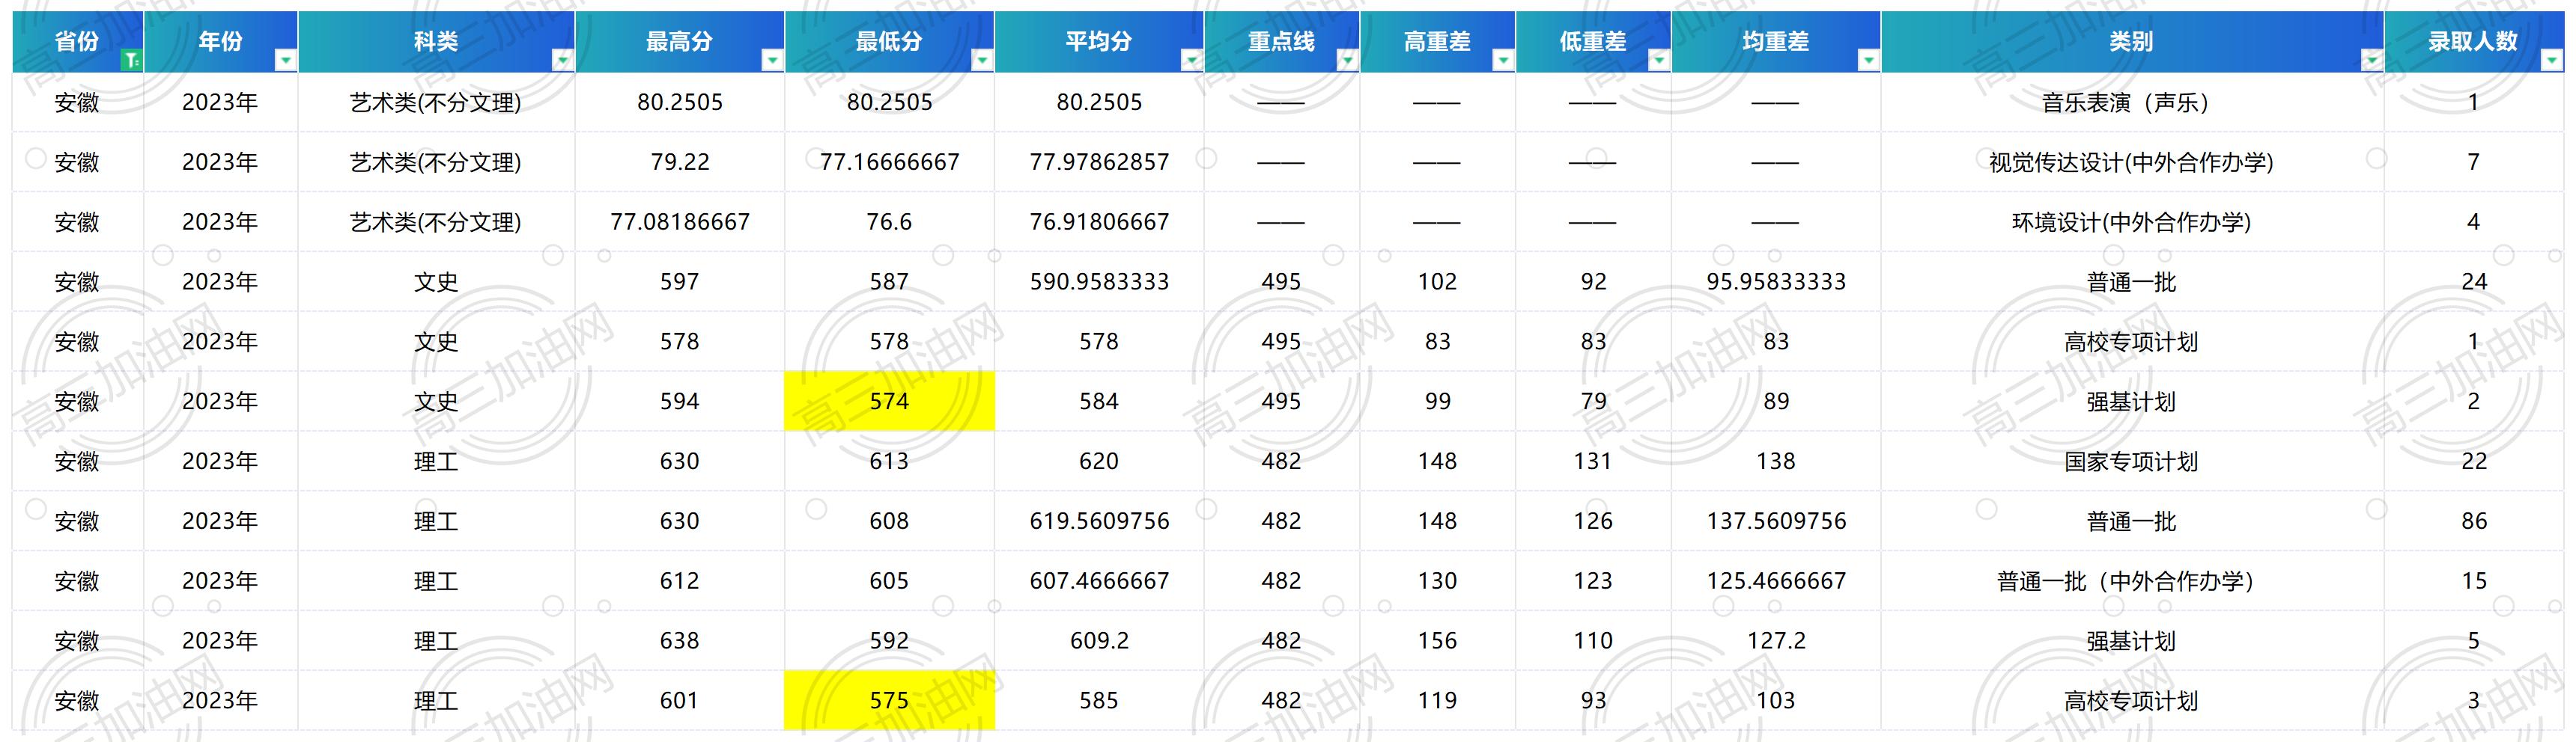Image resolution: width=2576 pixels, height=742 pixels.
Task: Open filter dropdown for 低重差 column
Action: pos(1659,61)
